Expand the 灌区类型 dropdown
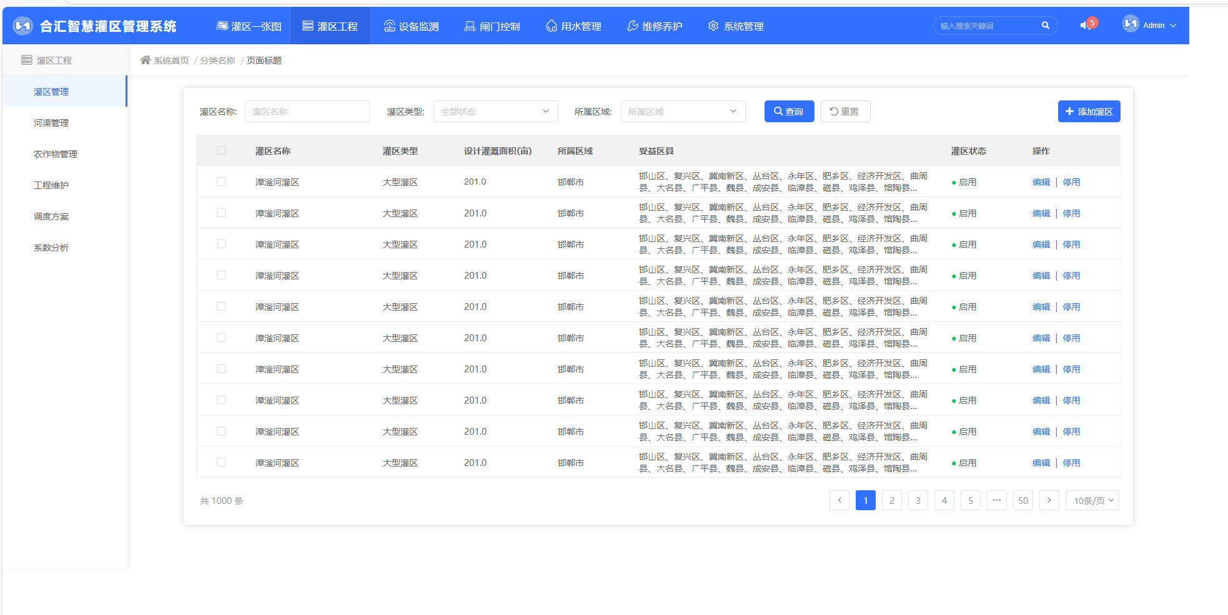The image size is (1228, 615). pyautogui.click(x=495, y=112)
